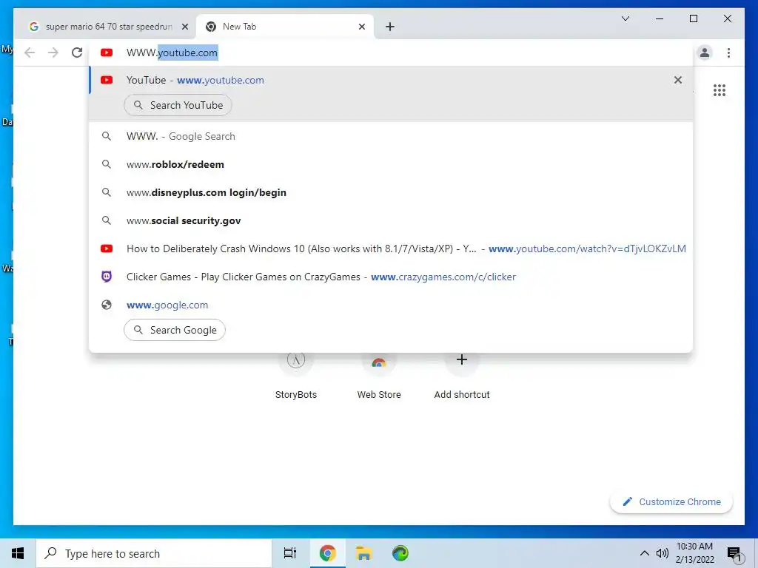Select the YouTube www.youtube.com suggestion
This screenshot has height=568, width=758.
pos(391,80)
